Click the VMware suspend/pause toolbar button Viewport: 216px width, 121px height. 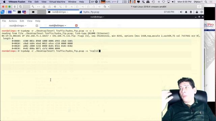(x=15, y=7)
